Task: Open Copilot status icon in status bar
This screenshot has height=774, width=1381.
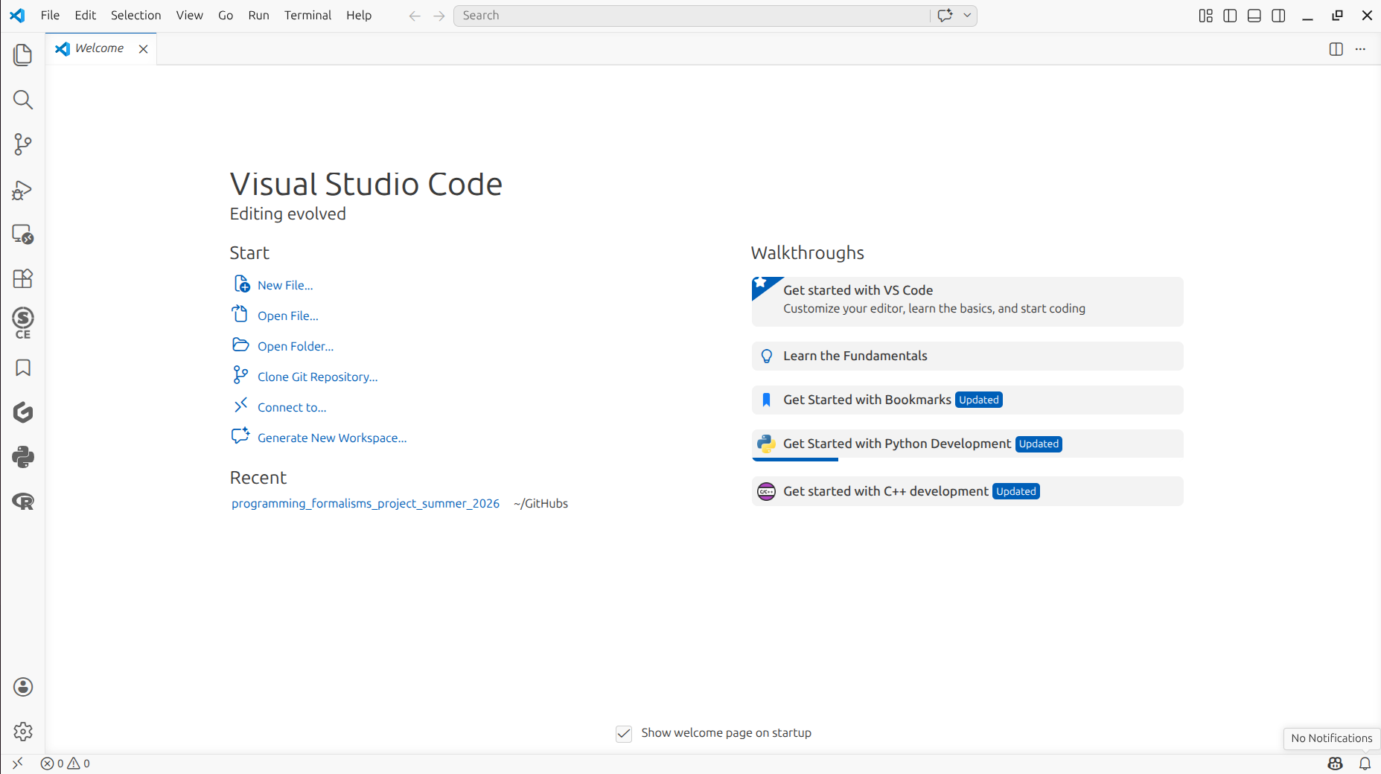Action: coord(1336,764)
